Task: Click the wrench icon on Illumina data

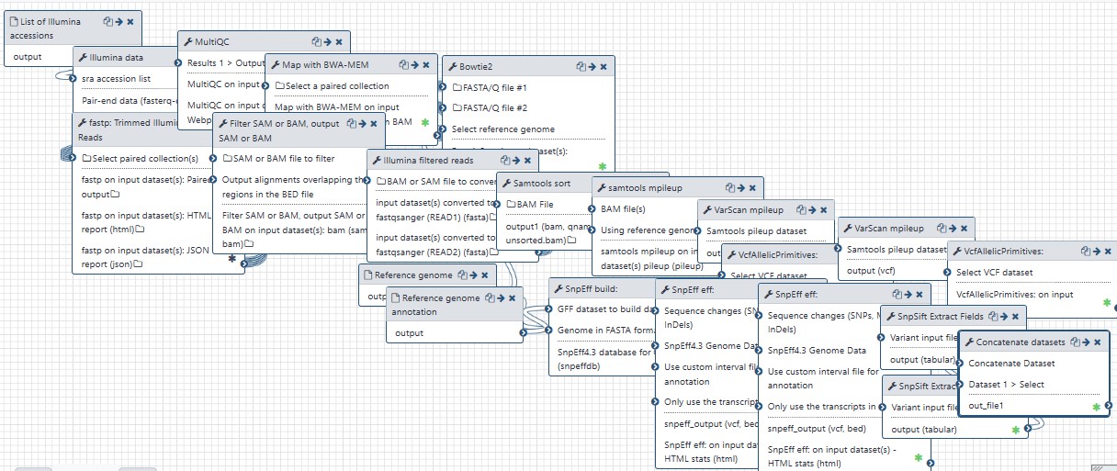Action: [83, 58]
